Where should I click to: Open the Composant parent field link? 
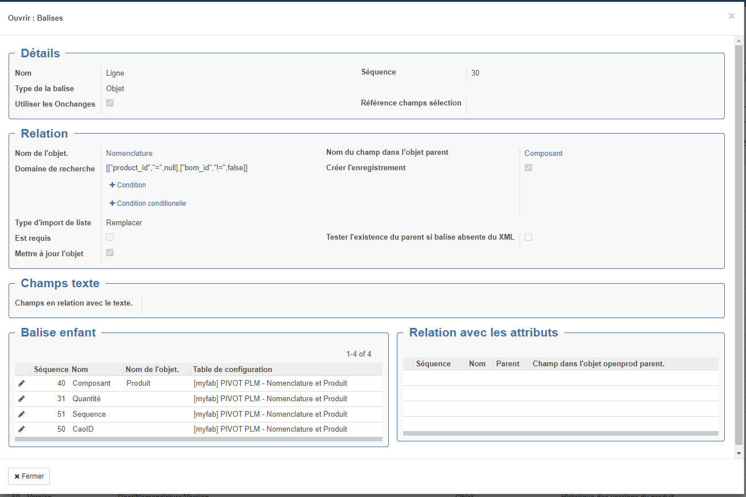click(x=543, y=154)
